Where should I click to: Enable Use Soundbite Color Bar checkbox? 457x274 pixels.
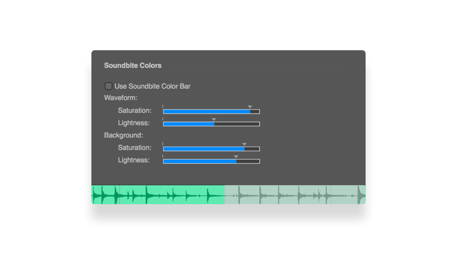108,86
